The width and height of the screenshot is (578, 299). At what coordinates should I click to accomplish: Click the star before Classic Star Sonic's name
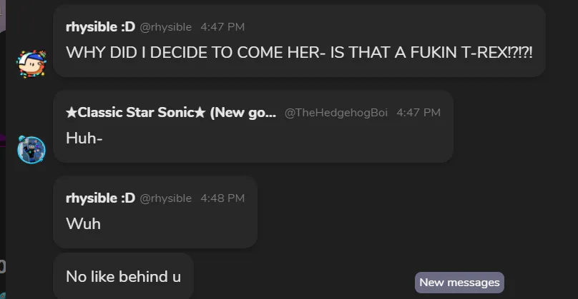coord(71,113)
